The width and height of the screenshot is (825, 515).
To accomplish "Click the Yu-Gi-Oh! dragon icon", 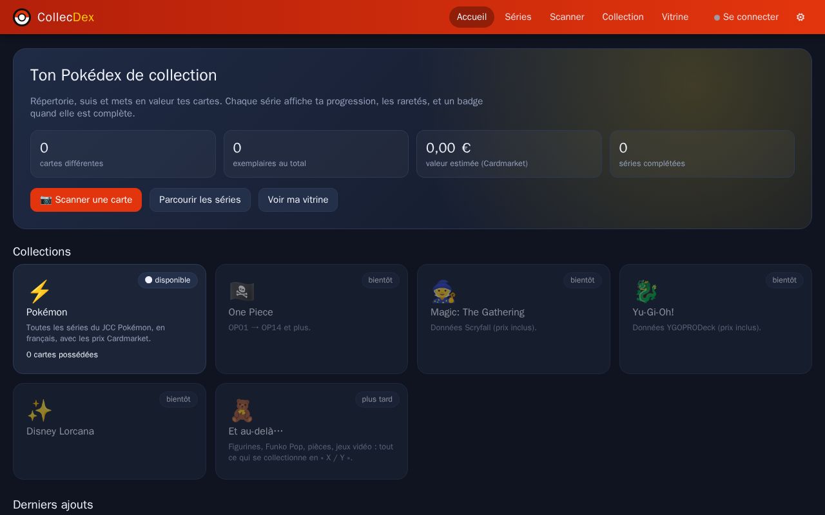I will tap(646, 292).
